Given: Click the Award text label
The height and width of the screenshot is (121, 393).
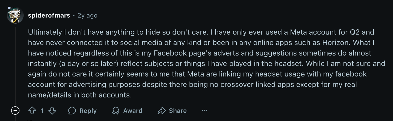Looking at the screenshot, I should click(x=133, y=111).
